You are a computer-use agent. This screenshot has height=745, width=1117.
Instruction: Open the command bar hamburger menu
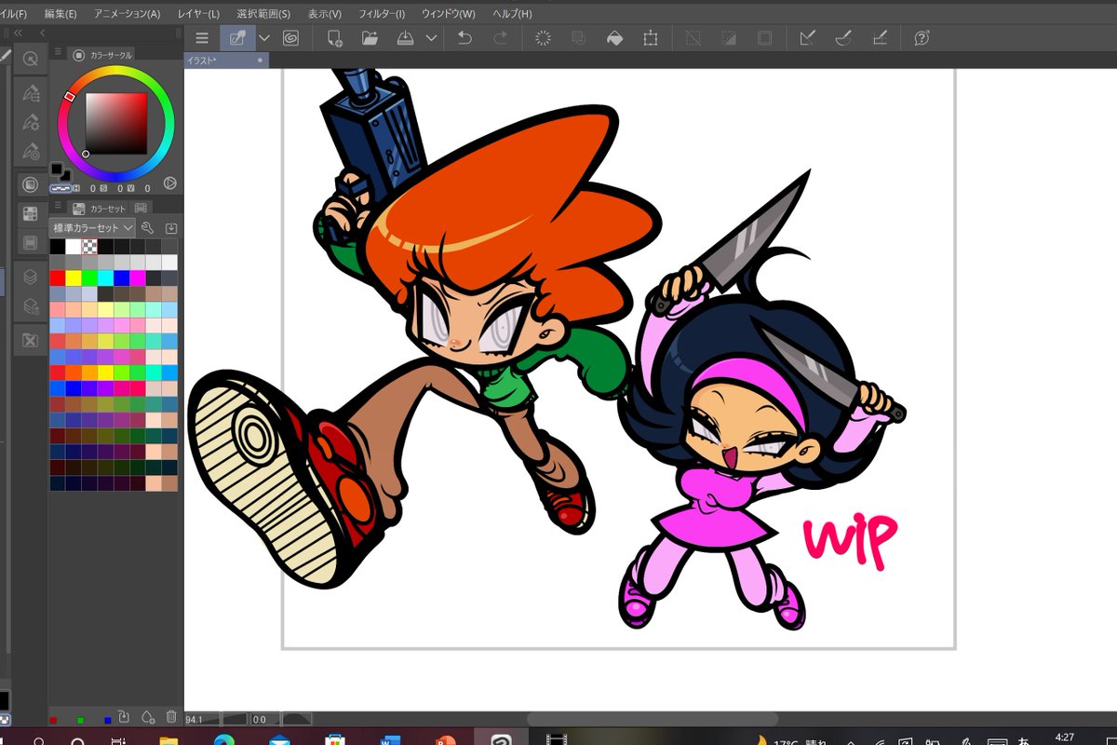point(202,38)
